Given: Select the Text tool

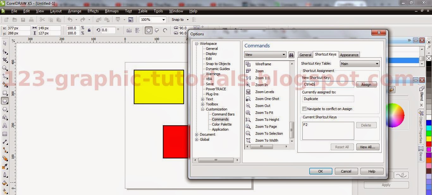Looking at the screenshot, I should 5,126.
